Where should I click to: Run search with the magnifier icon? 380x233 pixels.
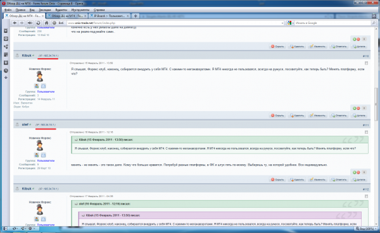pyautogui.click(x=374, y=23)
